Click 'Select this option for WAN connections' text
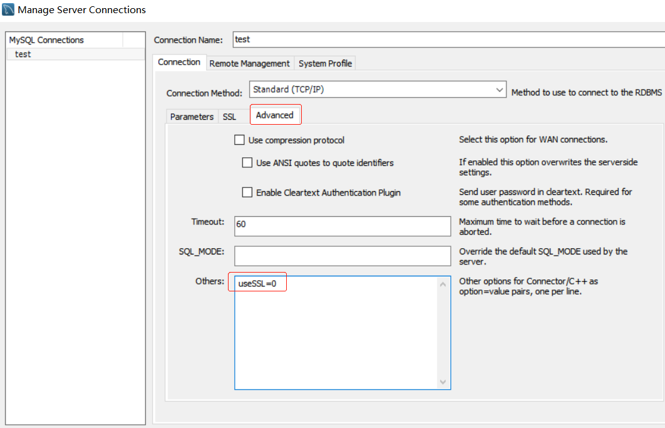Viewport: 665px width, 428px height. pyautogui.click(x=533, y=139)
